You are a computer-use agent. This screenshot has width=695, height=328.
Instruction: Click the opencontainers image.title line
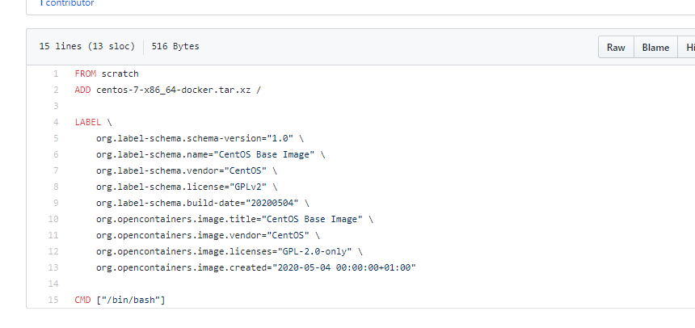point(234,219)
